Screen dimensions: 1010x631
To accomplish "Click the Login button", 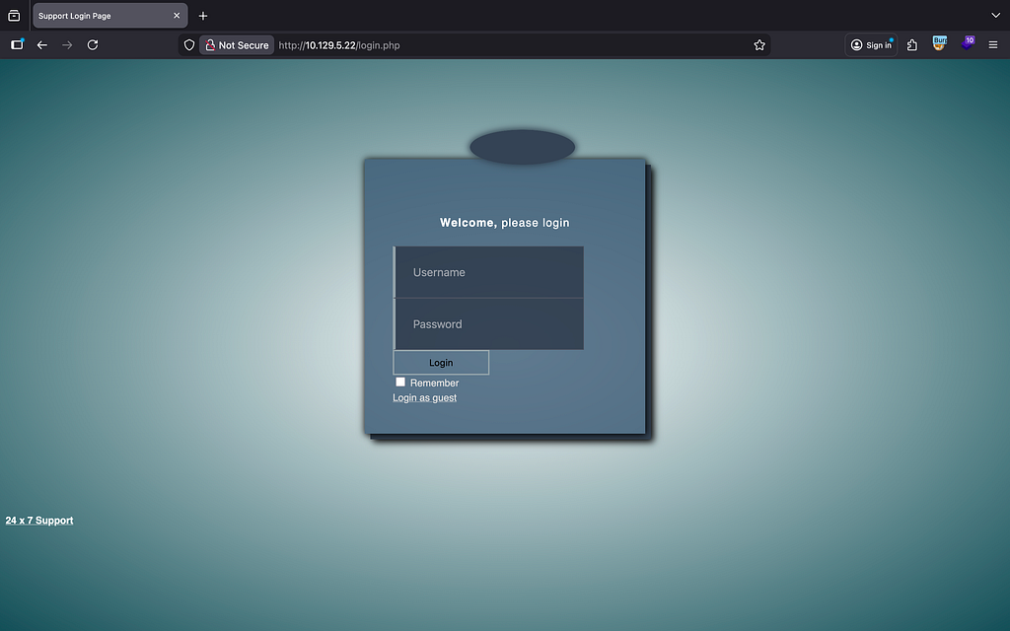I will tap(441, 363).
